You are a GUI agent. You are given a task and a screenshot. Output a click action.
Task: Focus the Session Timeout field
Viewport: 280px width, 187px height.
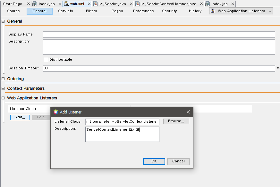click(x=159, y=68)
